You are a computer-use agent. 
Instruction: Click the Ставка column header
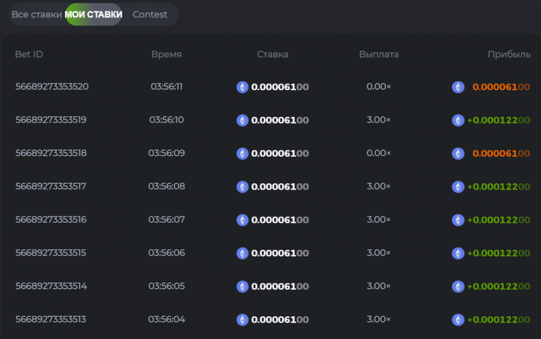click(x=273, y=54)
